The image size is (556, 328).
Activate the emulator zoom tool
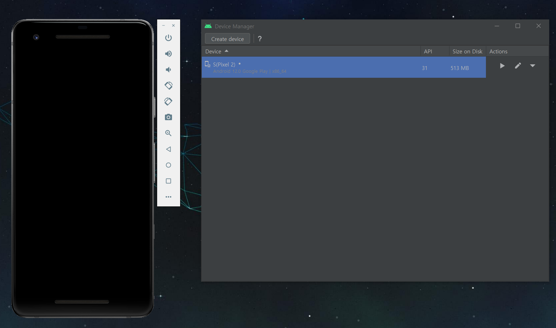tap(168, 133)
